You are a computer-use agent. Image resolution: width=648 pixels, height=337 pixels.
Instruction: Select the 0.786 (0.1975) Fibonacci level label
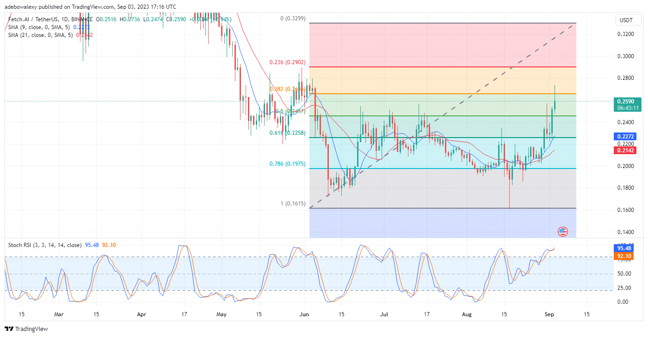click(x=287, y=164)
